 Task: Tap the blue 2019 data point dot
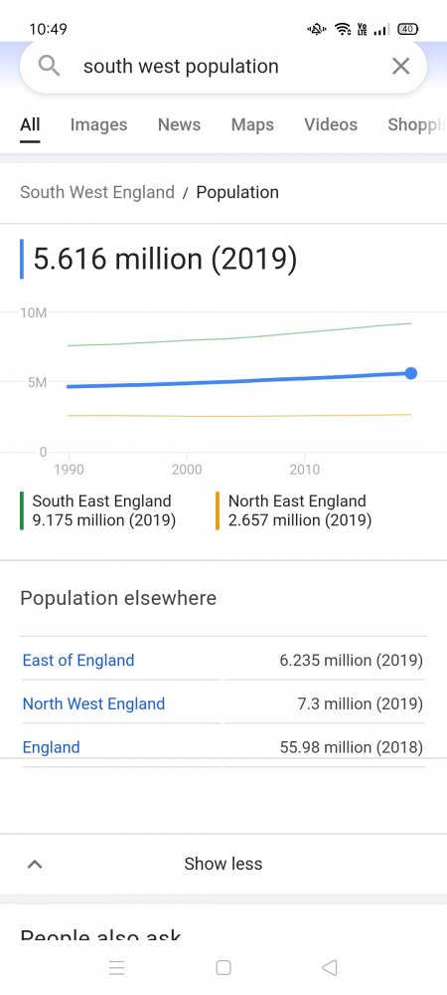411,373
